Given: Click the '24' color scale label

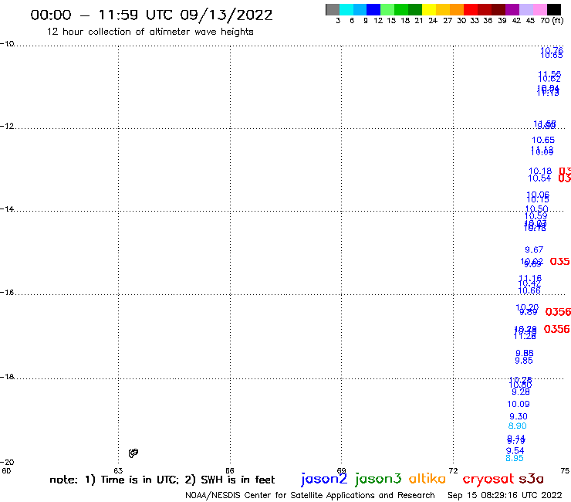Looking at the screenshot, I should click(x=433, y=21).
